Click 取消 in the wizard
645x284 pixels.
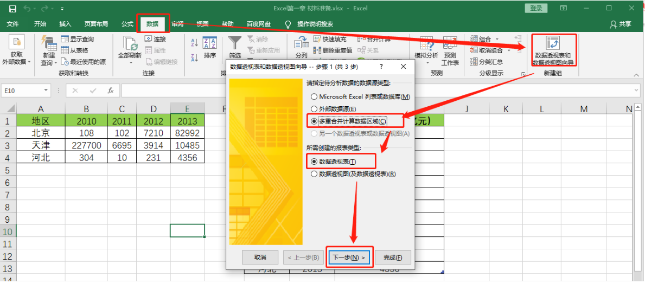coord(260,257)
